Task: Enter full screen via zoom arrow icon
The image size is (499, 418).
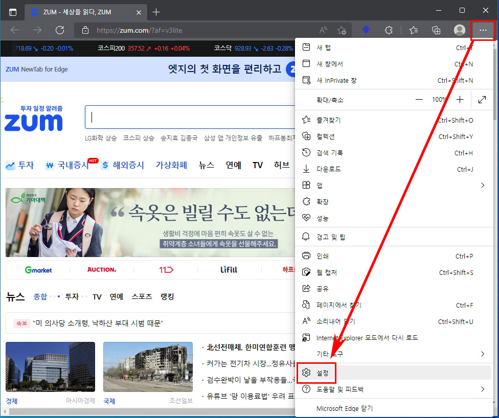Action: (x=482, y=100)
